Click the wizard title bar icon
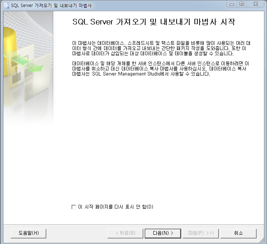 pos(6,6)
